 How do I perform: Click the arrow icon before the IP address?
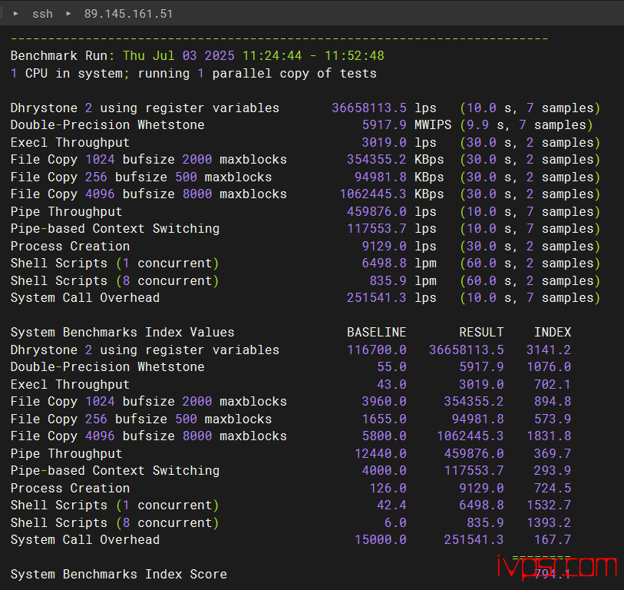click(x=68, y=14)
